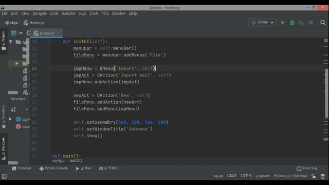Click the inspection status indicator above scrollbar
The width and height of the screenshot is (329, 185).
326,41
